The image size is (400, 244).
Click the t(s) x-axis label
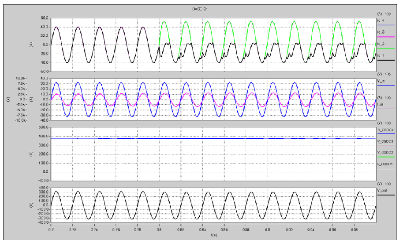point(213,235)
